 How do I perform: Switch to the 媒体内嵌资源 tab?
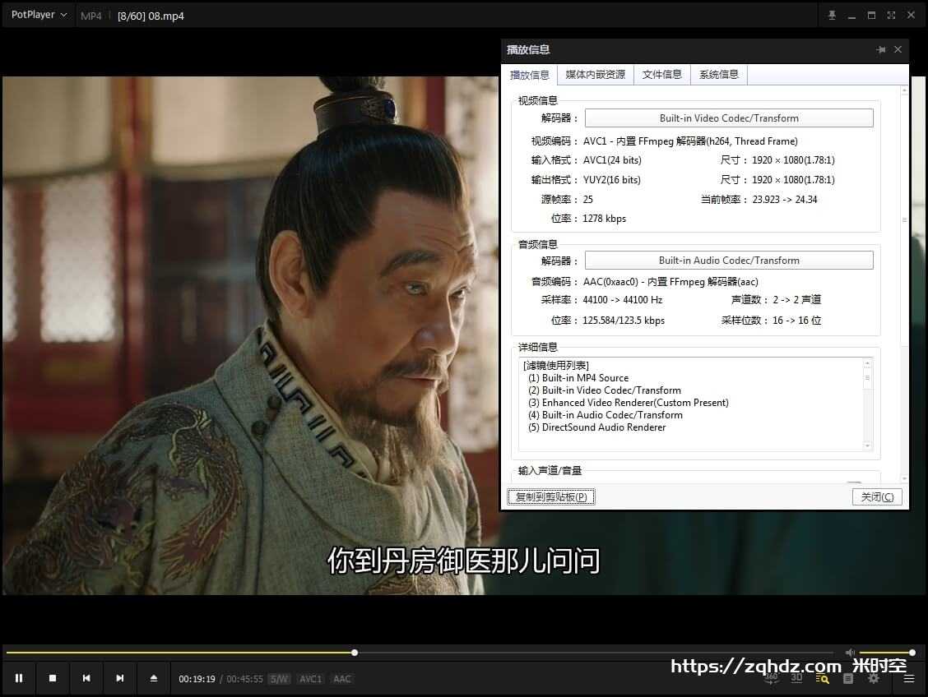click(x=596, y=75)
